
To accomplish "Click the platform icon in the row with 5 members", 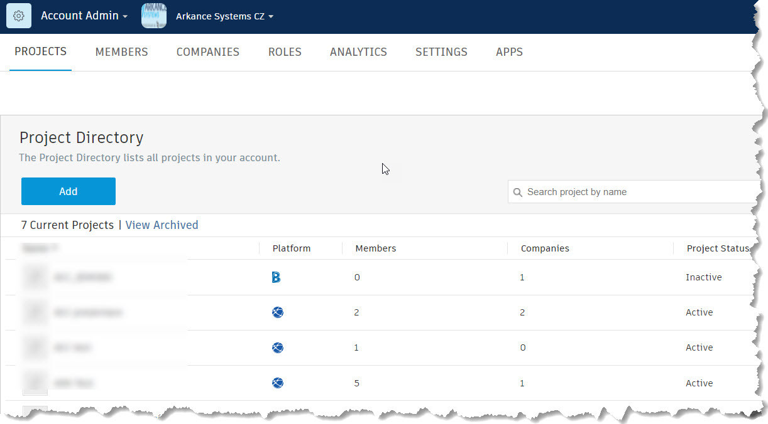I will pos(278,383).
